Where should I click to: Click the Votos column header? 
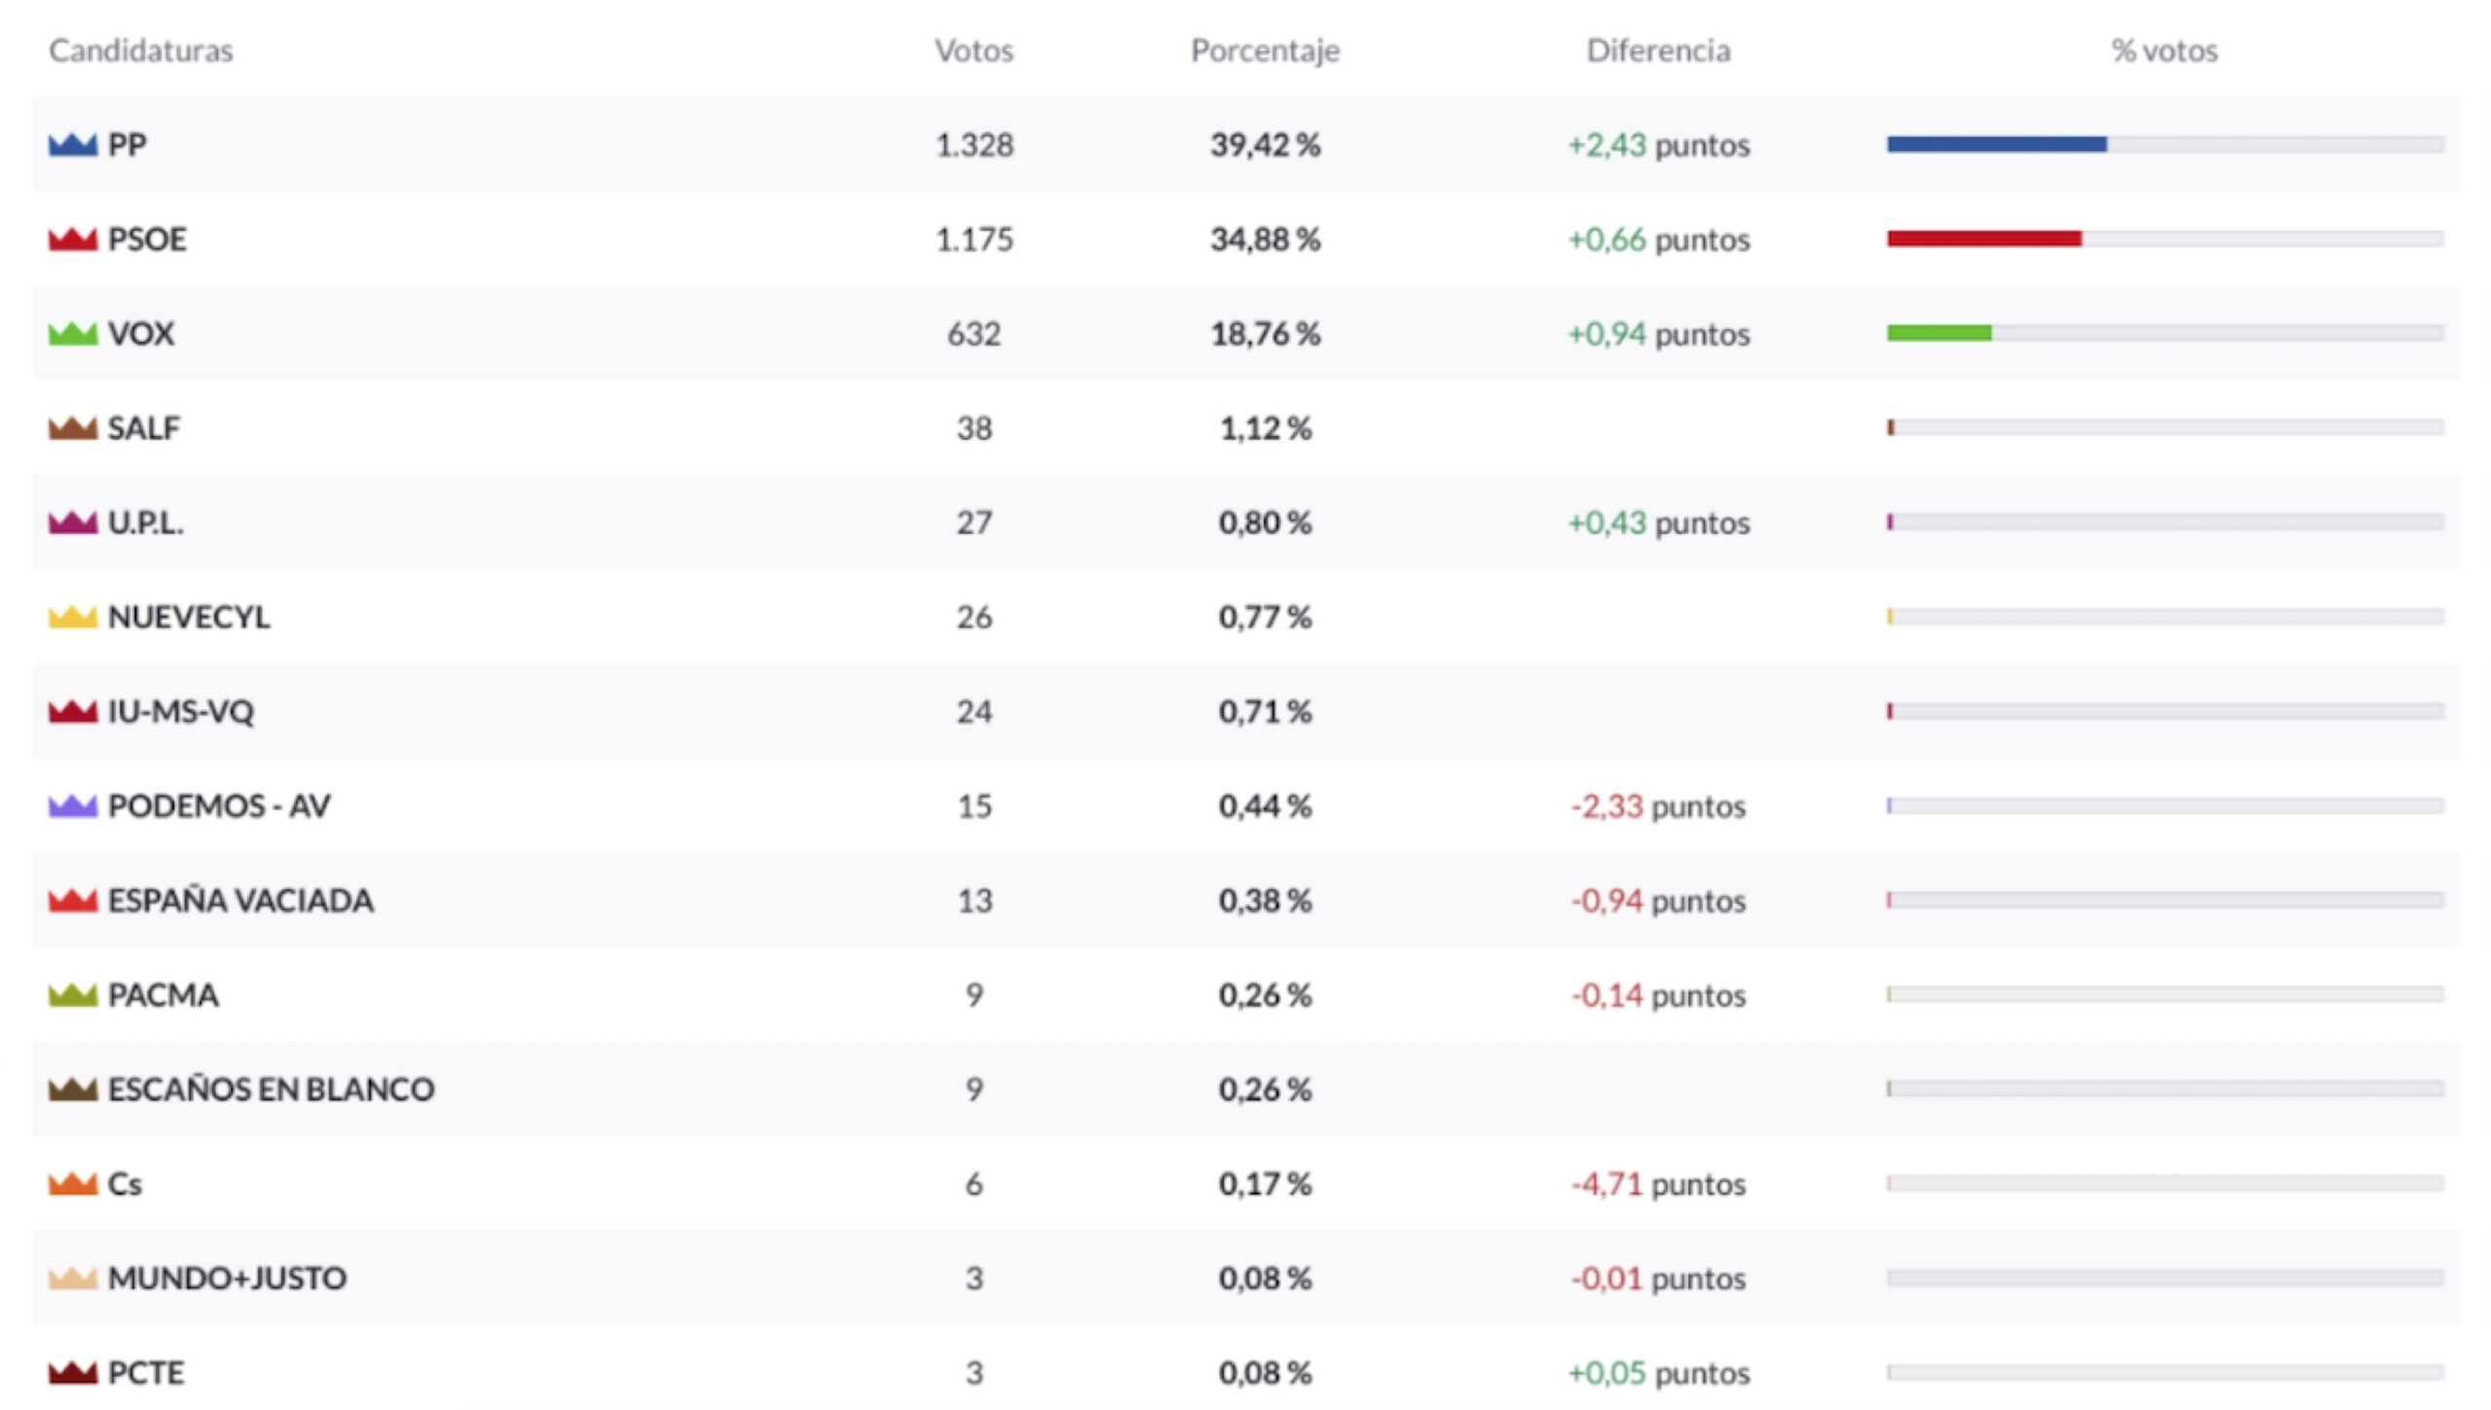click(x=974, y=51)
